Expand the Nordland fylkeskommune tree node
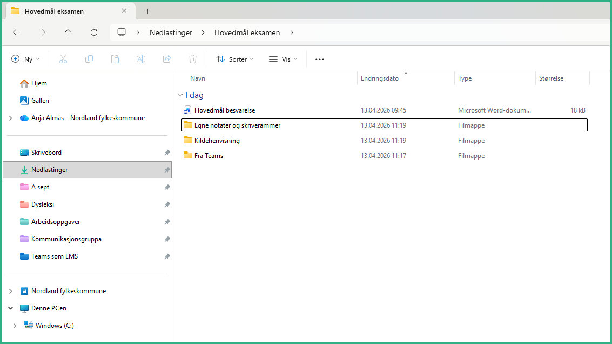The width and height of the screenshot is (612, 344). [x=10, y=291]
